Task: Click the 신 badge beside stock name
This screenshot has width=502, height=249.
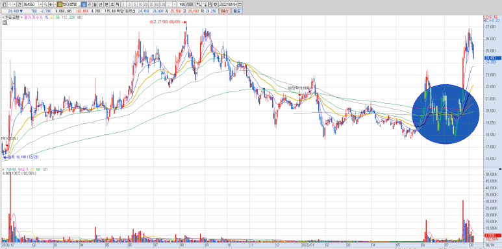Action: coord(60,5)
